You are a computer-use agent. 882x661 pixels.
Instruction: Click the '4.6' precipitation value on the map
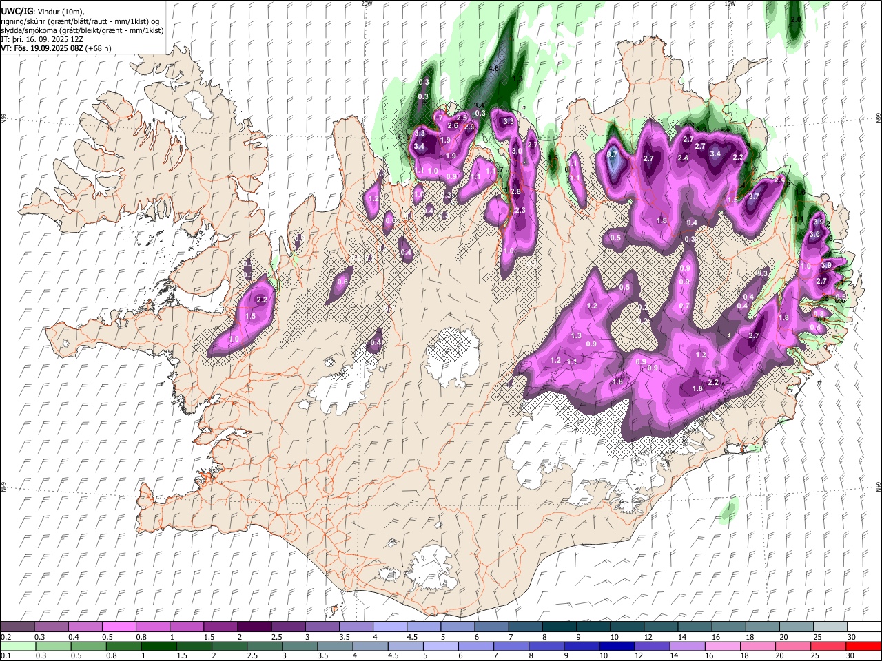[x=493, y=69]
